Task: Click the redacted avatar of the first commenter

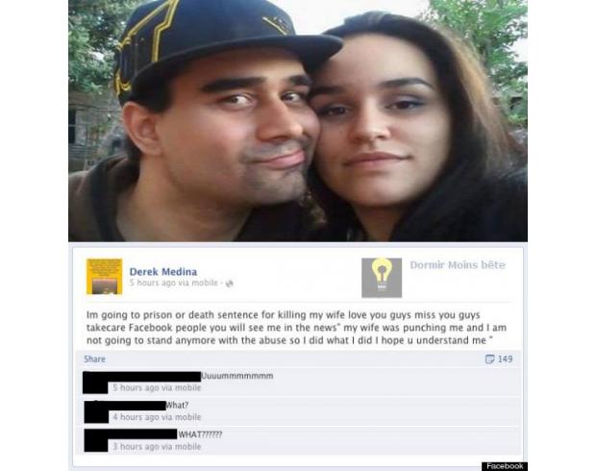Action: tap(95, 383)
